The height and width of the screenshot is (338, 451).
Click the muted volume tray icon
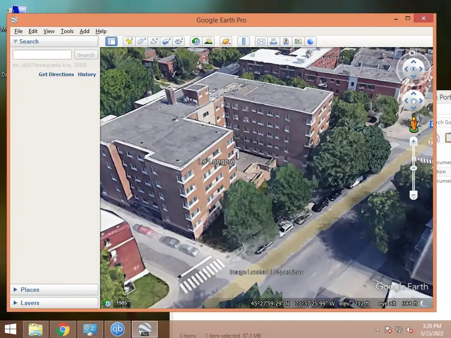pos(410,330)
